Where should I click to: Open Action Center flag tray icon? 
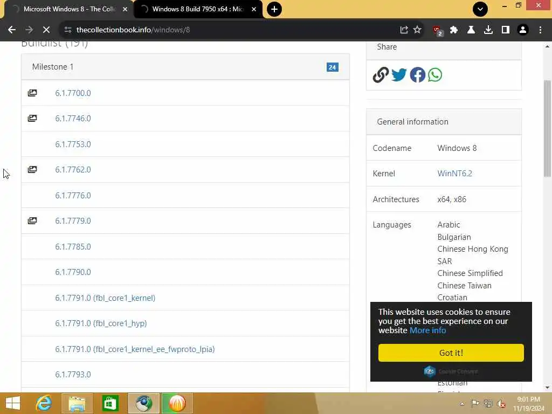point(475,404)
